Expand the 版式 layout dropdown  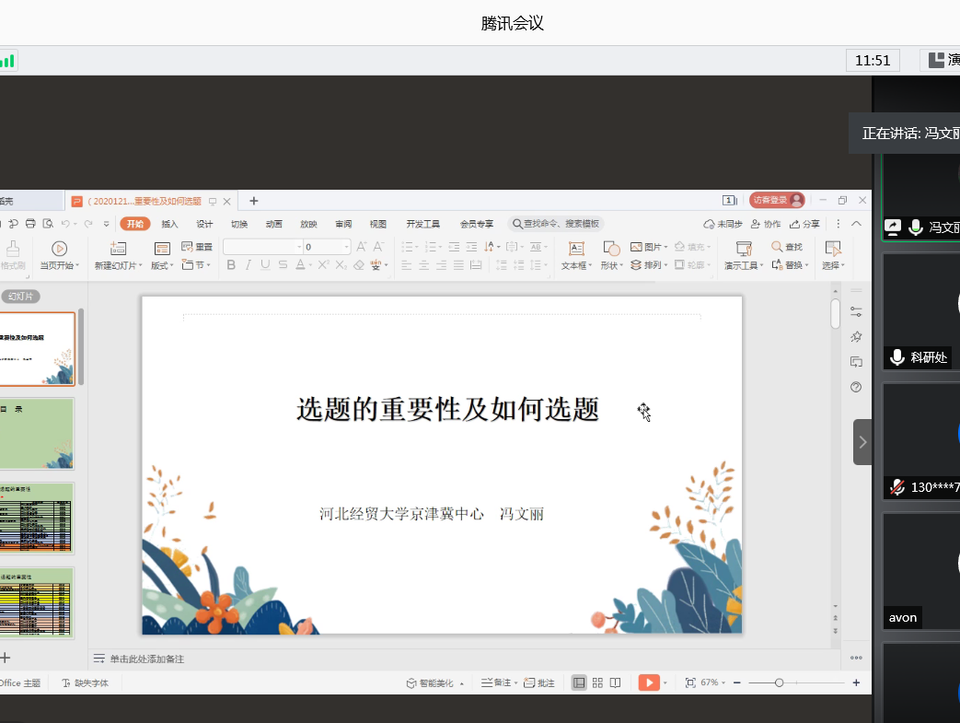point(162,265)
